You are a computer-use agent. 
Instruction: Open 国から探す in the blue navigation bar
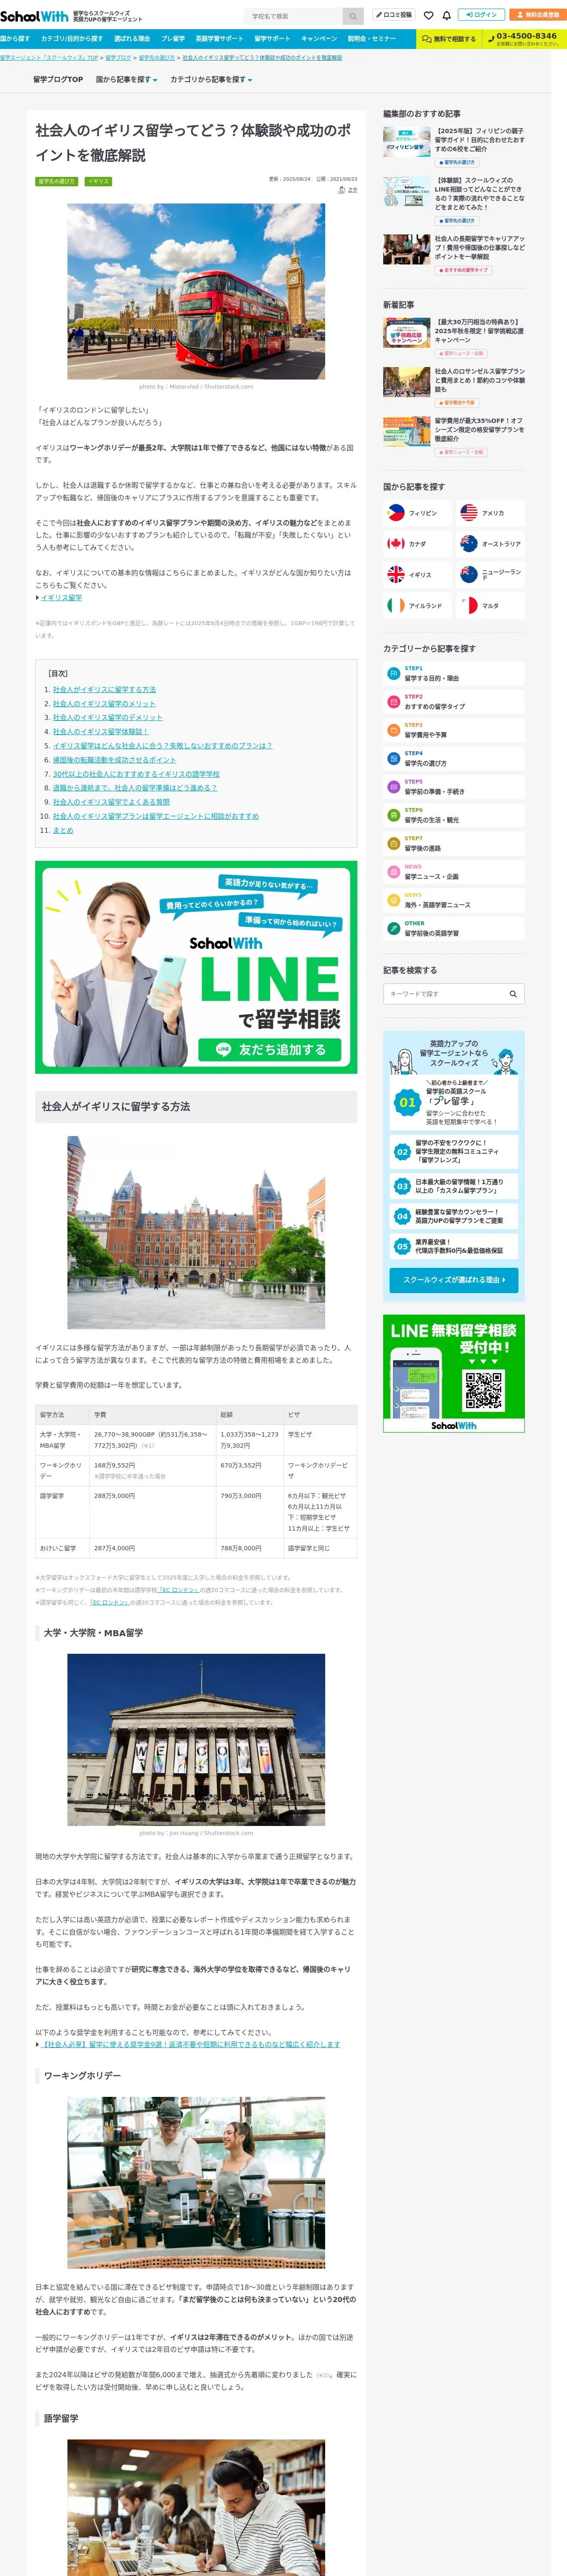15,39
